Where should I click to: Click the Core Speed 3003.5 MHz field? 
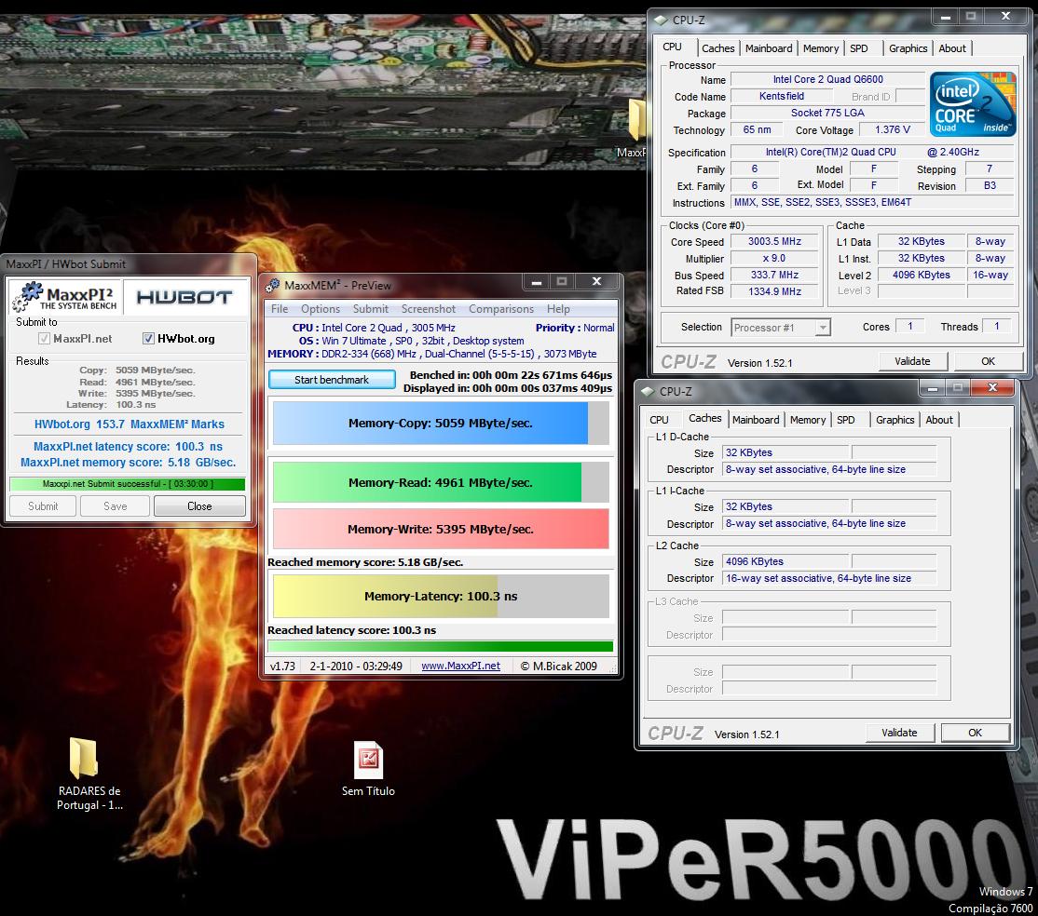click(774, 241)
